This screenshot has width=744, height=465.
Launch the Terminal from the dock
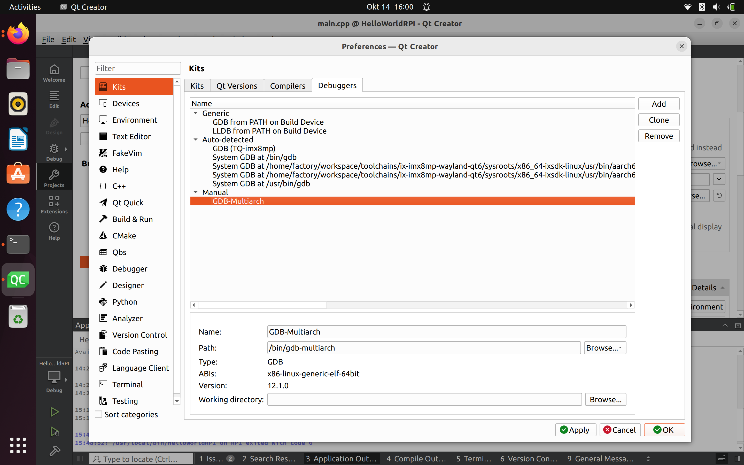click(18, 244)
